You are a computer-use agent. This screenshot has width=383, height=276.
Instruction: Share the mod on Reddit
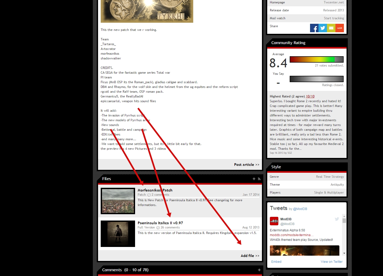click(x=340, y=28)
